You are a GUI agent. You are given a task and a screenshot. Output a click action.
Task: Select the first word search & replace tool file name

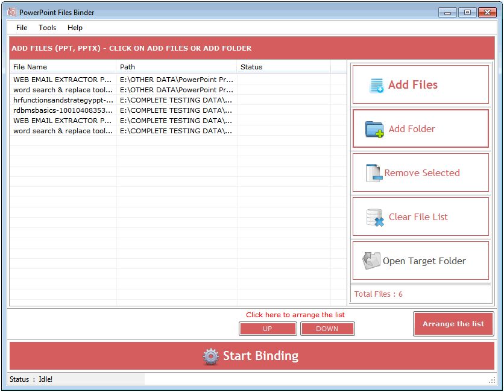point(63,90)
